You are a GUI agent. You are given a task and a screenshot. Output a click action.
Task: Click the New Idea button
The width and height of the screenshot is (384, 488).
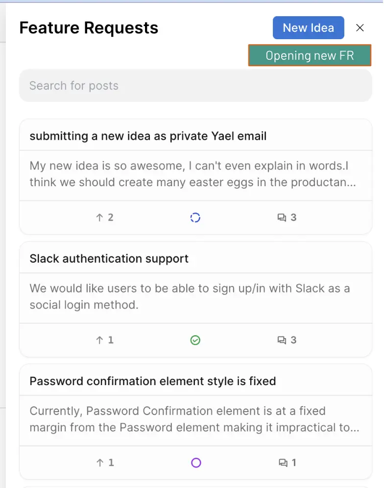[308, 27]
